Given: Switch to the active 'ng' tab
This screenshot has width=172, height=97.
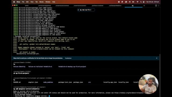Looking at the screenshot, I should pyautogui.click(x=132, y=6).
